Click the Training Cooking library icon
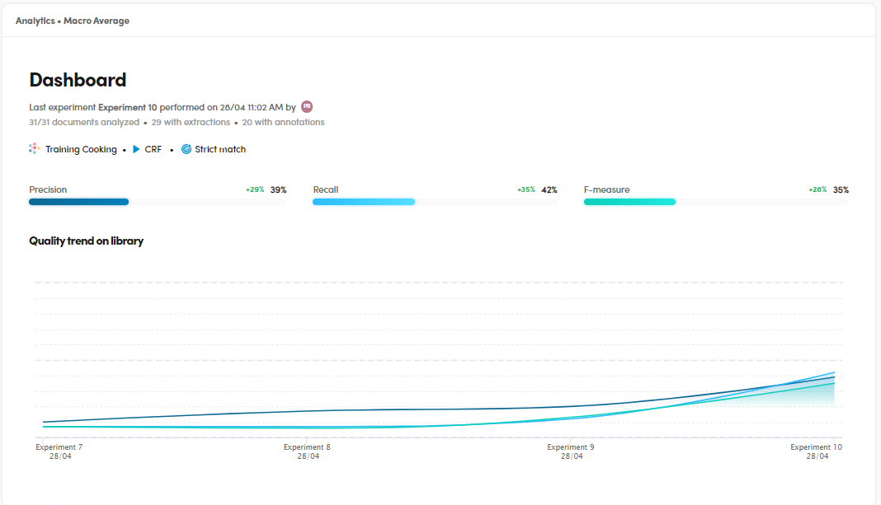 click(34, 149)
